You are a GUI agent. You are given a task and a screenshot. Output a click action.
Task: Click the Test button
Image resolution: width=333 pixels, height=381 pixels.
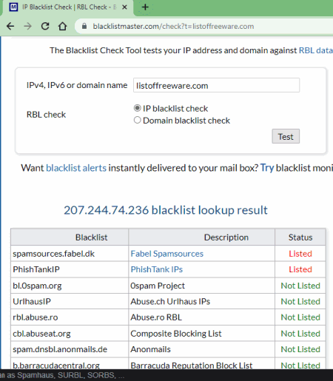click(x=286, y=136)
